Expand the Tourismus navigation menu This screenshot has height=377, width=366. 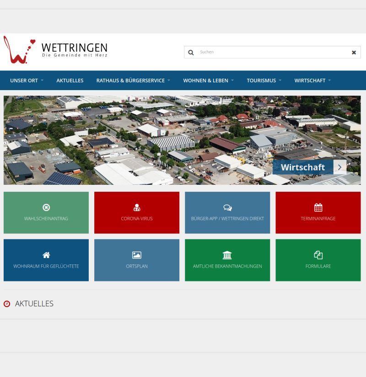264,81
